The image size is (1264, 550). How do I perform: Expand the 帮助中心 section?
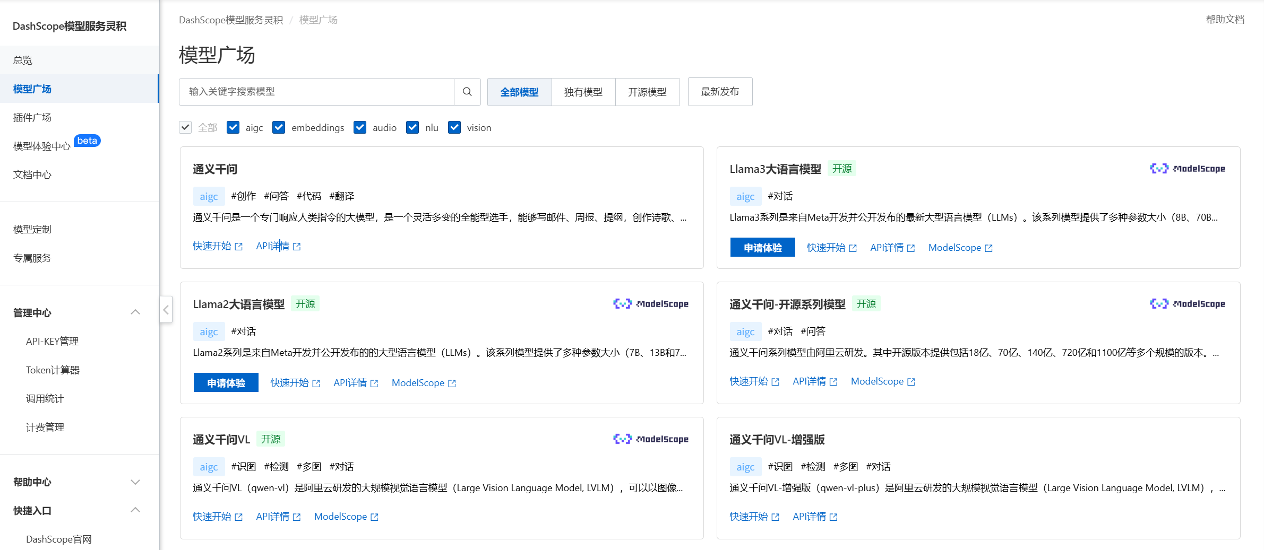tap(135, 482)
